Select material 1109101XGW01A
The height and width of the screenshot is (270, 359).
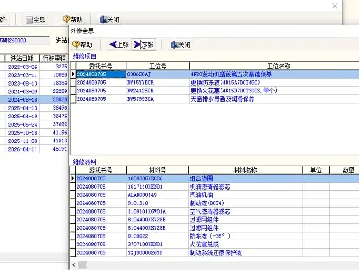pos(147,211)
